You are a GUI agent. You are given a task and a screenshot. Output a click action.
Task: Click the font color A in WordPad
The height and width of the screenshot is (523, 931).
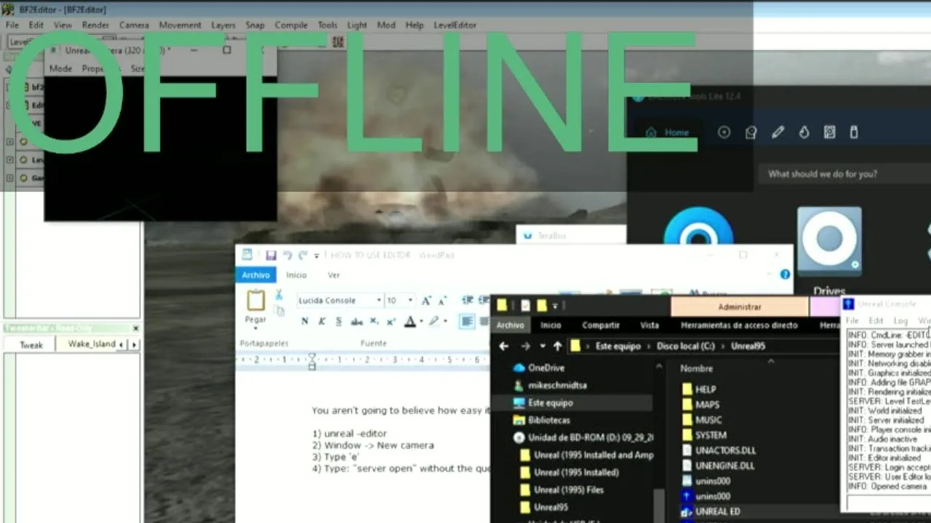point(410,321)
